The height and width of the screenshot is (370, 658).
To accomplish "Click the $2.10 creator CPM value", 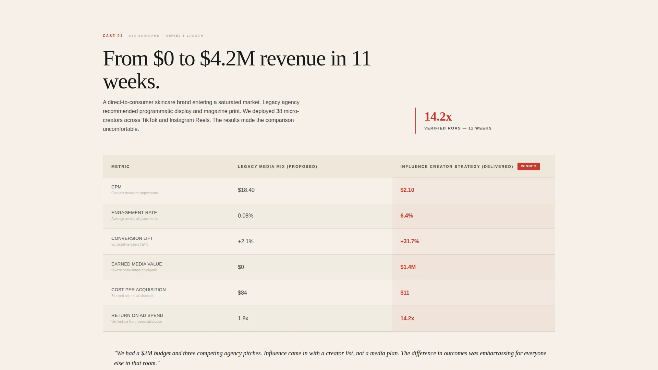I will click(x=407, y=190).
